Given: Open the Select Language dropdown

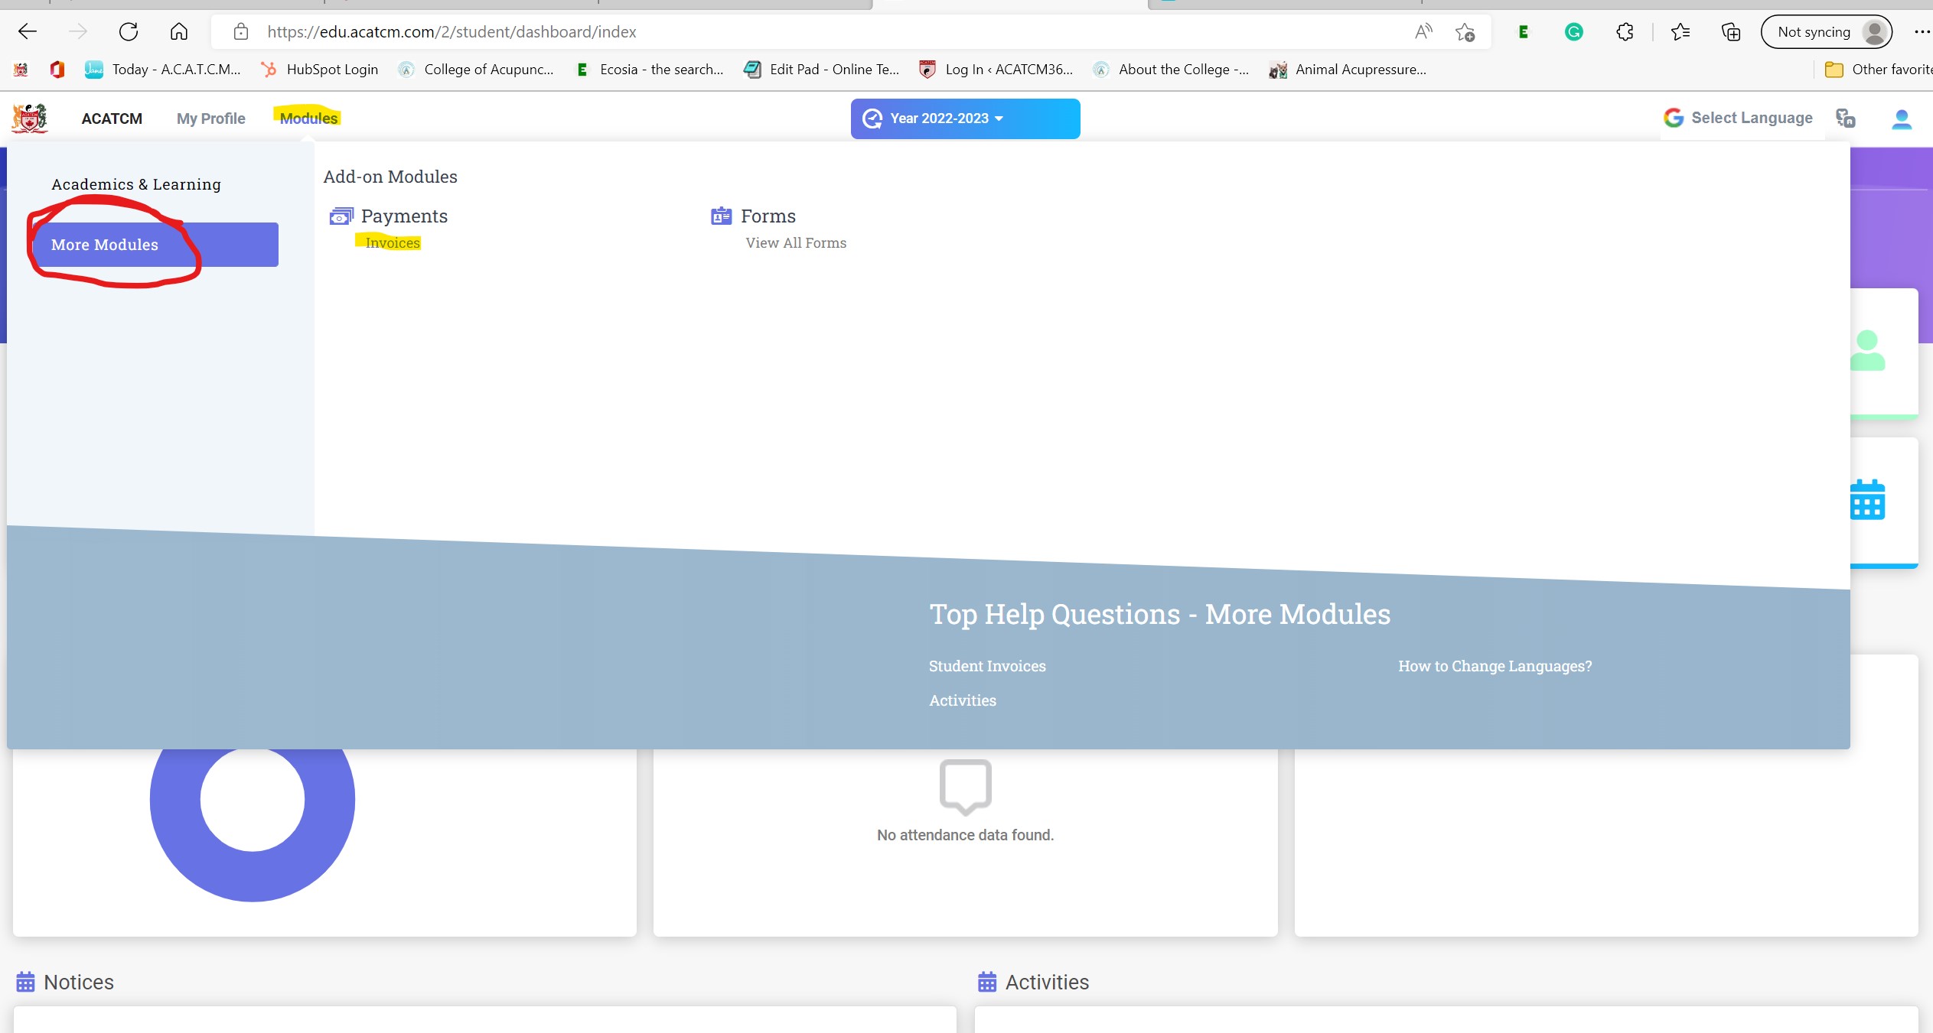Looking at the screenshot, I should point(1738,118).
